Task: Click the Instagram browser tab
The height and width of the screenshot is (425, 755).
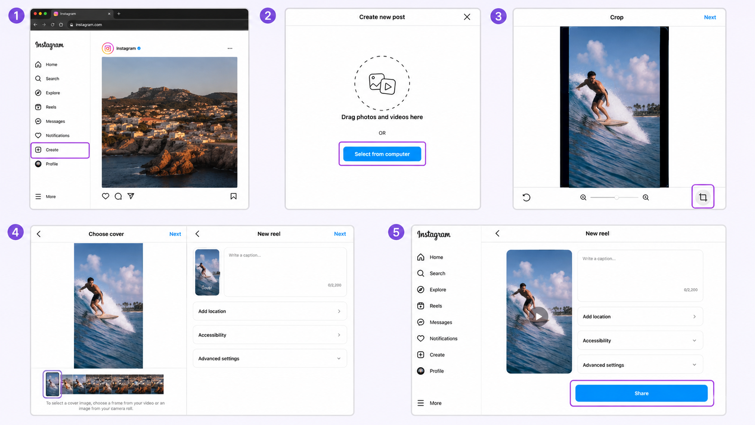Action: click(82, 14)
